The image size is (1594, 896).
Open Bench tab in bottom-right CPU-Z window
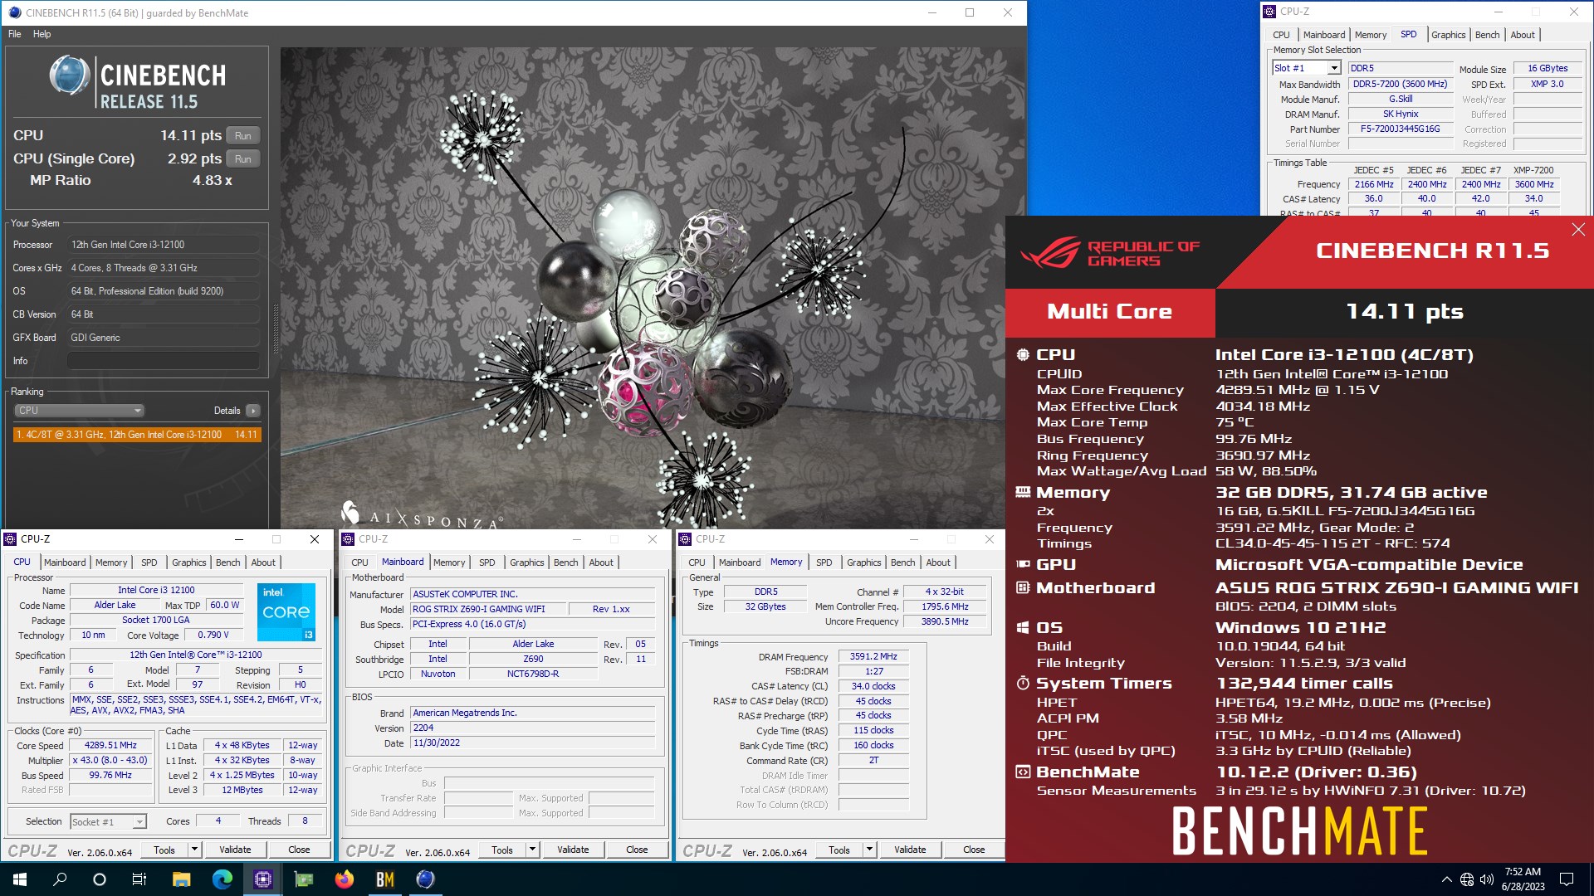point(903,562)
